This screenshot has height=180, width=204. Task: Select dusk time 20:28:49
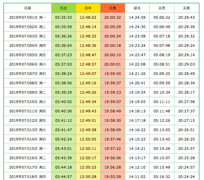pyautogui.click(x=186, y=74)
